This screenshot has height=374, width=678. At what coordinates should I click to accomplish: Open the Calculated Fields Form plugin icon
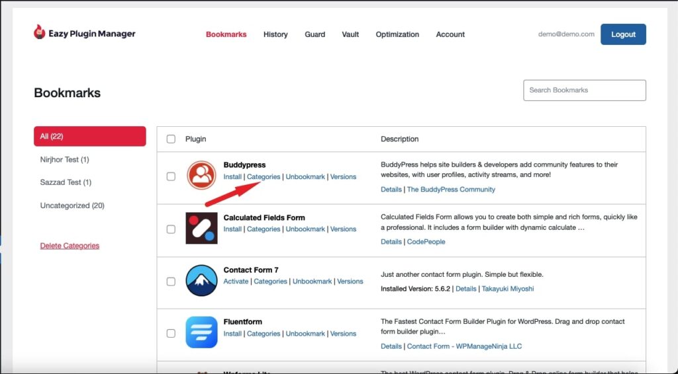coord(201,228)
